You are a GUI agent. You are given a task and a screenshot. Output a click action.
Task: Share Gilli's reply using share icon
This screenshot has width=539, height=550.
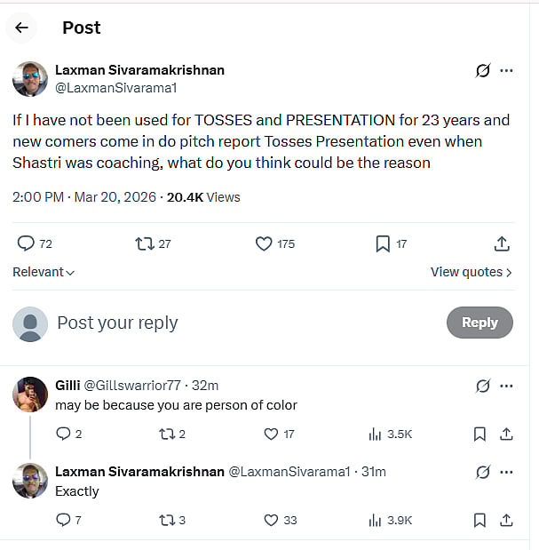point(506,434)
